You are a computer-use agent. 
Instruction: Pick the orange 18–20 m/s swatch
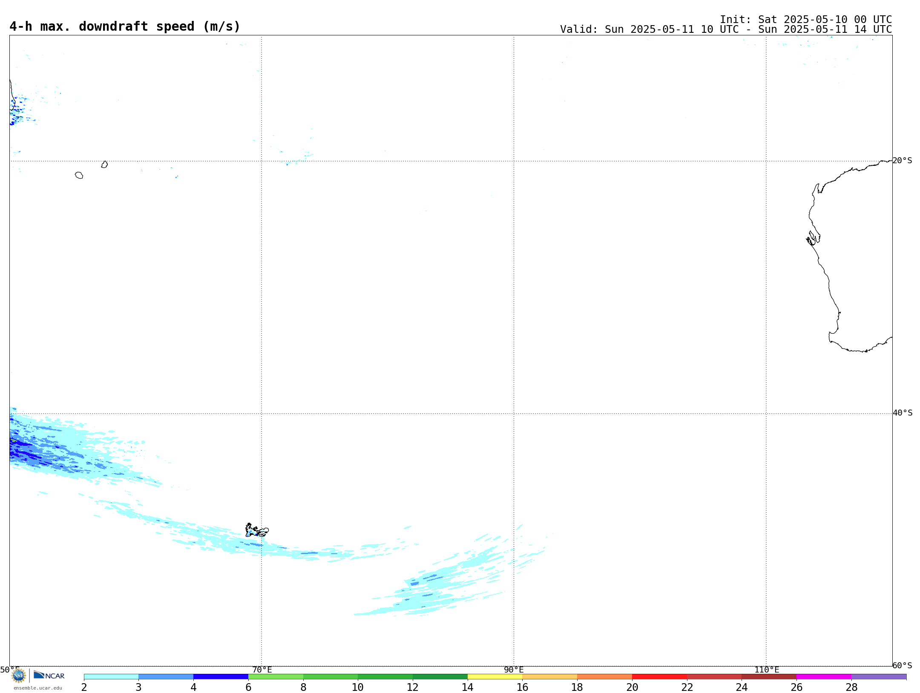pyautogui.click(x=605, y=677)
